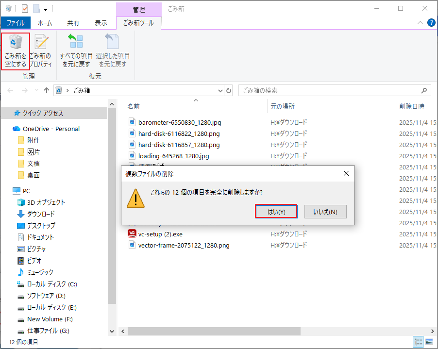This screenshot has width=438, height=349.
Task: Open ビデオ in navigation pane
Action: [x=34, y=261]
